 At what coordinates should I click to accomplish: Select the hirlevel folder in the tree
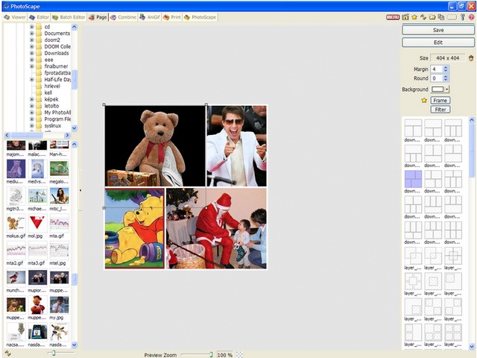click(x=52, y=86)
